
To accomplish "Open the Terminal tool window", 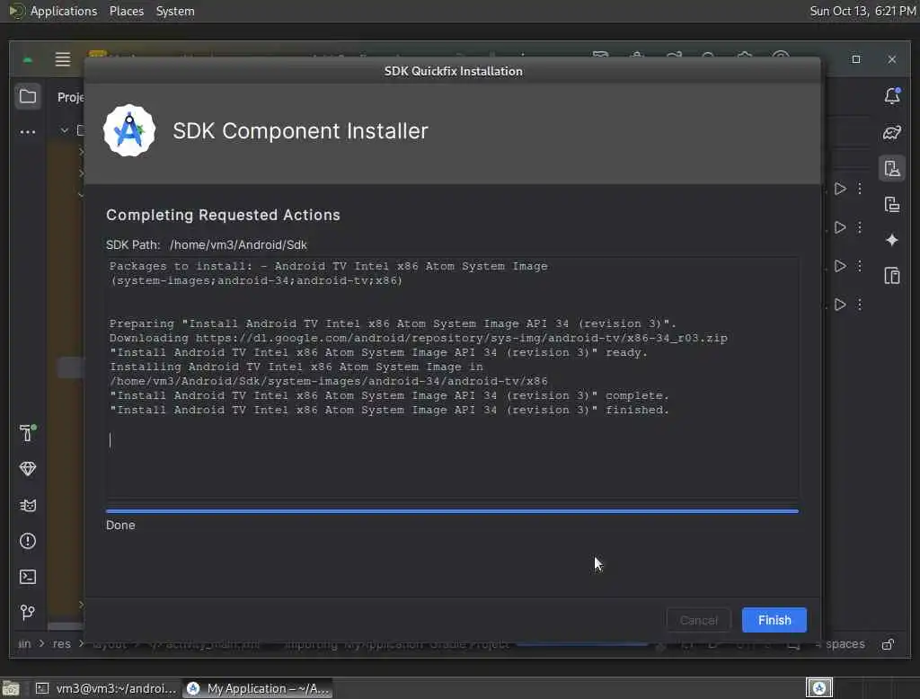I will (28, 576).
